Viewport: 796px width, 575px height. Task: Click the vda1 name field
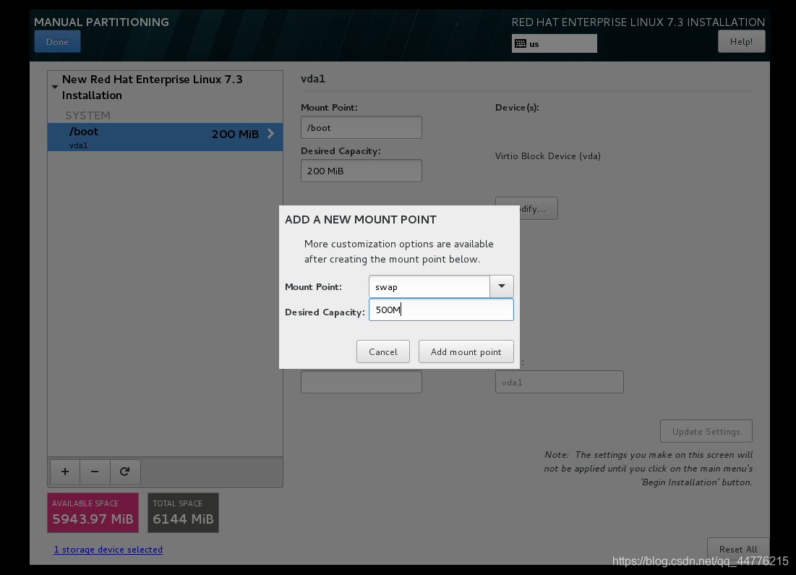[x=560, y=382]
